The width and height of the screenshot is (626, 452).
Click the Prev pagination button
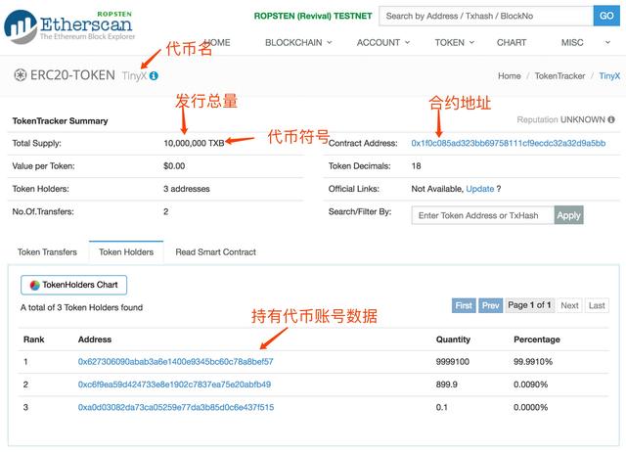coord(490,305)
